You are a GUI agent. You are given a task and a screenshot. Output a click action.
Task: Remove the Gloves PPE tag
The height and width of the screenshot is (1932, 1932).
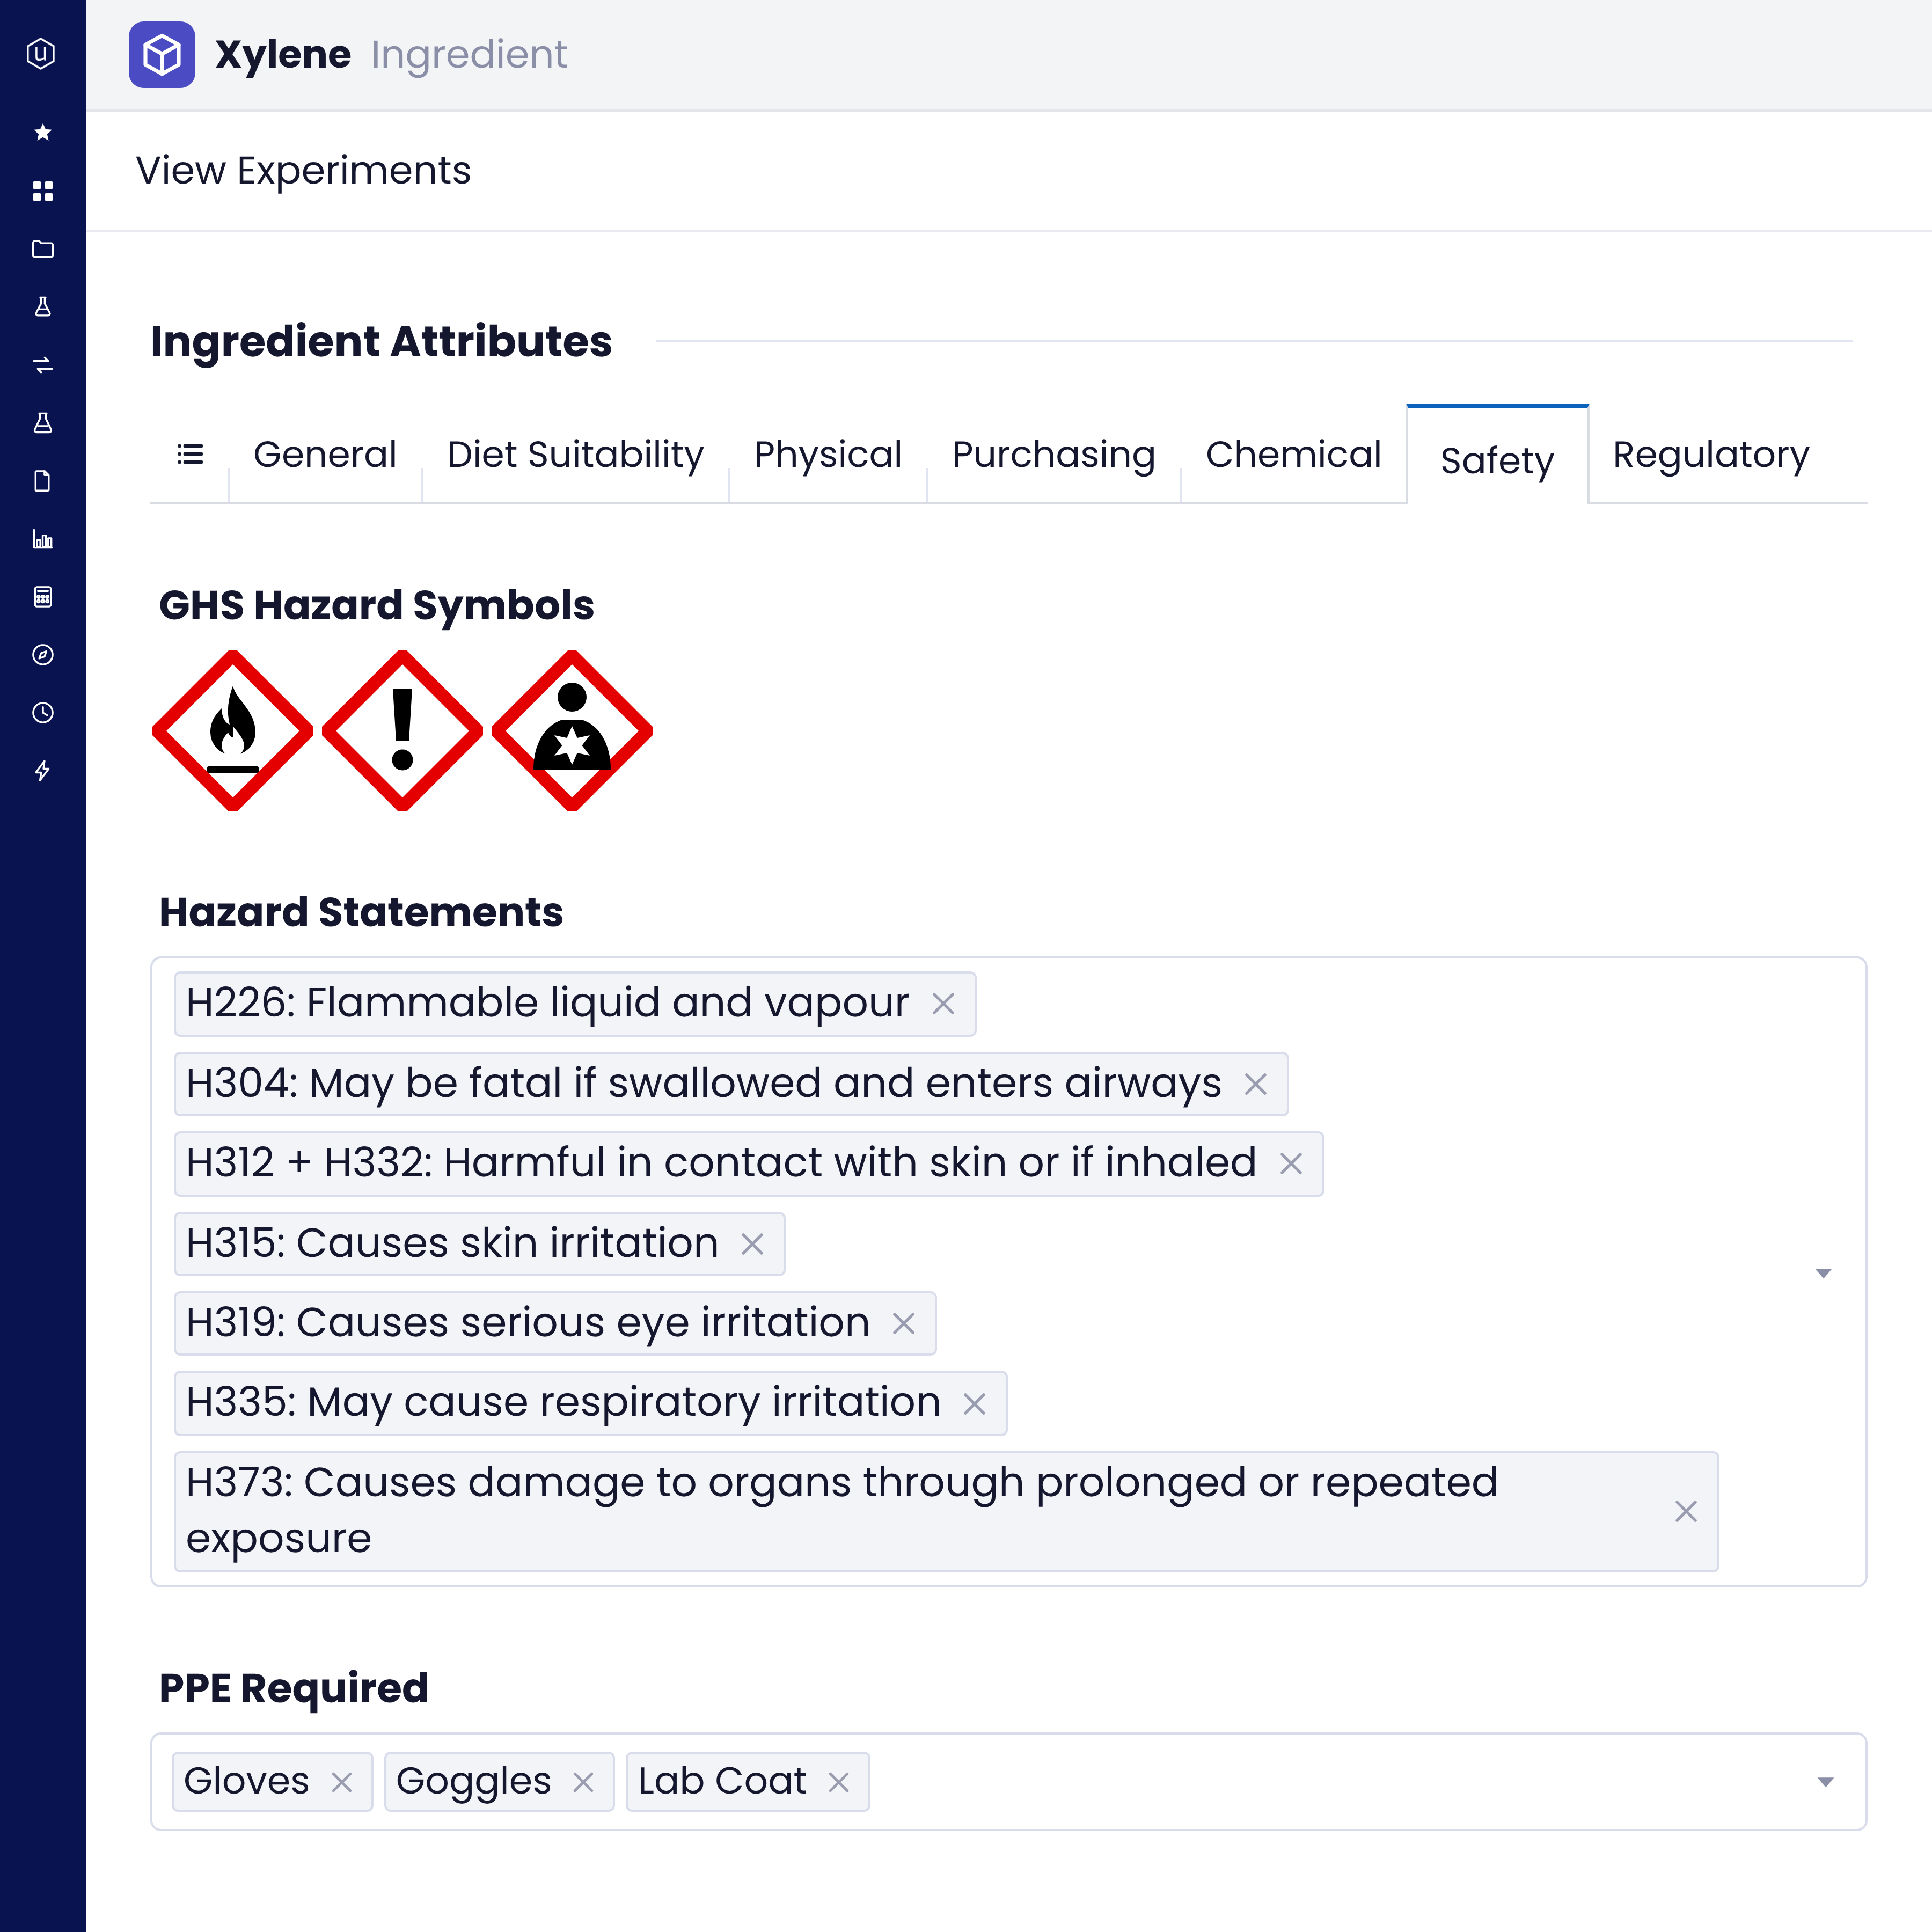click(x=342, y=1782)
